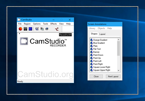Pause recording with the pause icon
This screenshot has height=101, width=145.
coord(25,29)
